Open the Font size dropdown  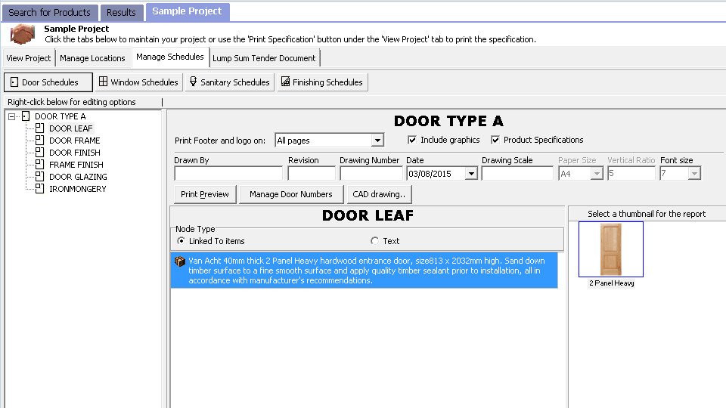click(694, 174)
